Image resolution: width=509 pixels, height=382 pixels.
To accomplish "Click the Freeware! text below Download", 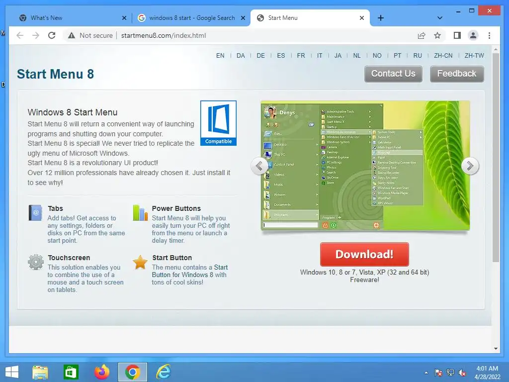I will pos(364,280).
